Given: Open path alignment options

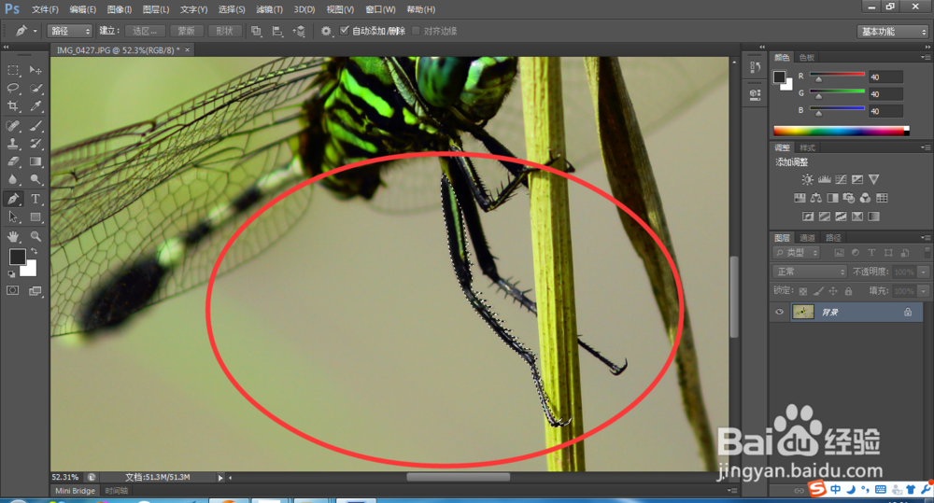Looking at the screenshot, I should 277,31.
